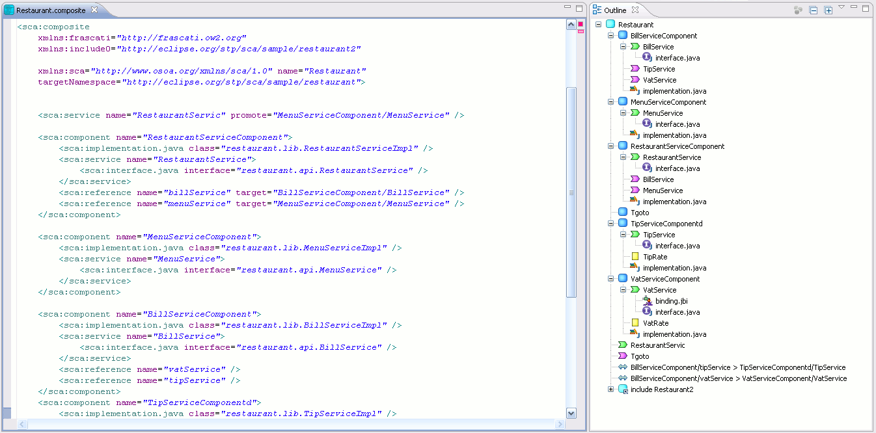Click green RestaurantServic promoted service icon
The height and width of the screenshot is (433, 876).
[x=623, y=345]
